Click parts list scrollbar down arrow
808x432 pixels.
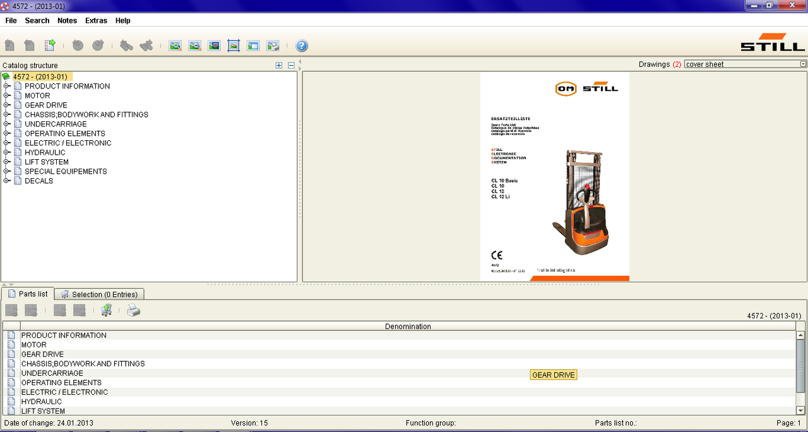(801, 411)
